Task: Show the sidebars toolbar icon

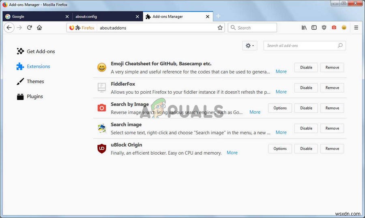Action: click(314, 28)
